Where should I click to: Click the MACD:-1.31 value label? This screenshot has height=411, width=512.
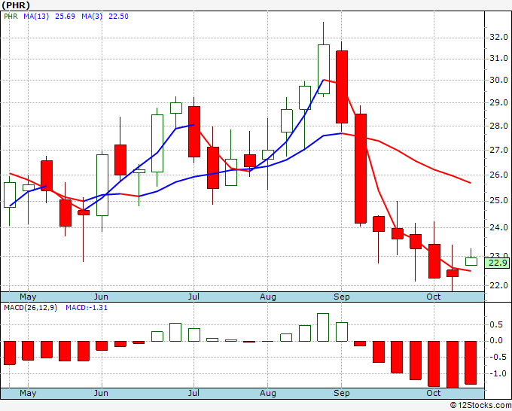(x=87, y=308)
